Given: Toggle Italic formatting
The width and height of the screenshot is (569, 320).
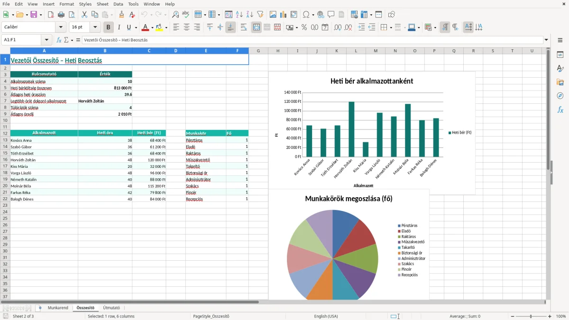Looking at the screenshot, I should coord(119,27).
